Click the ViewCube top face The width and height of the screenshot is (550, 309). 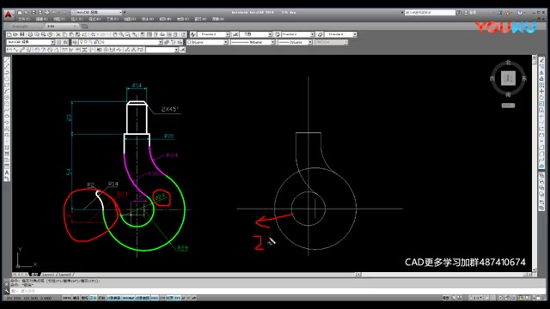[x=508, y=78]
